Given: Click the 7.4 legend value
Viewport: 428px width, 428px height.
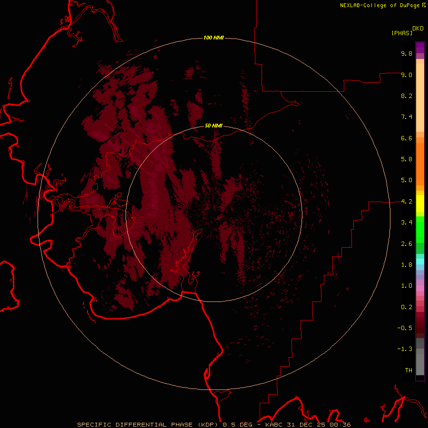Looking at the screenshot, I should (407, 117).
